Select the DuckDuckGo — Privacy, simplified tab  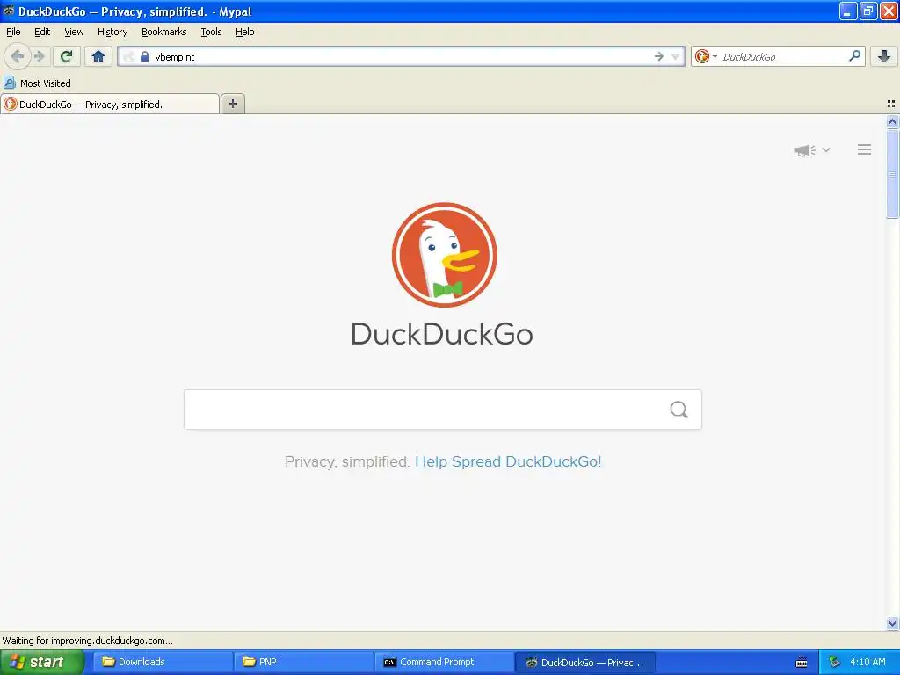tap(110, 104)
